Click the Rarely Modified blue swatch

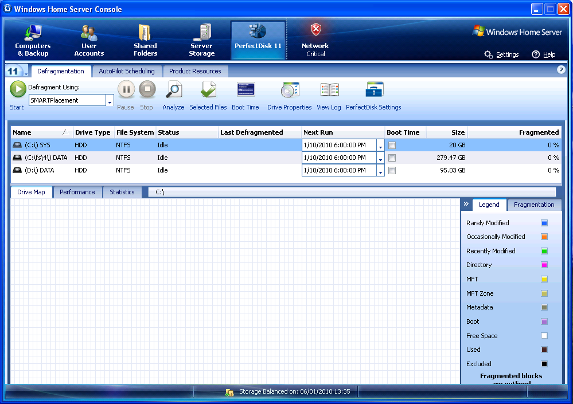544,223
